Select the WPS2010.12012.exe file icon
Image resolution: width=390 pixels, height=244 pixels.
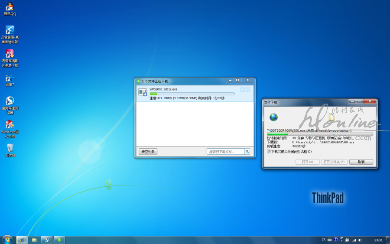coord(143,92)
